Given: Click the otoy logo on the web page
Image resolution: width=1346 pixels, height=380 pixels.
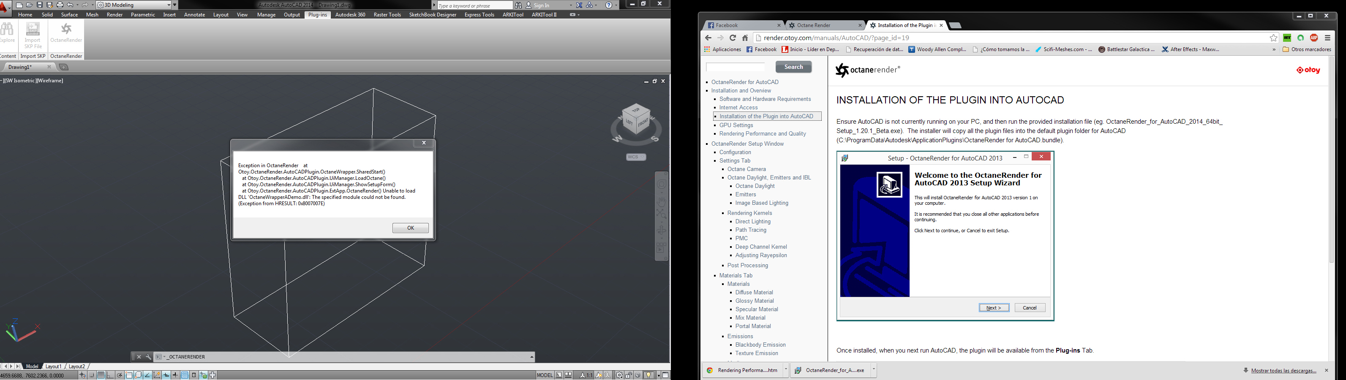Looking at the screenshot, I should pos(1308,70).
